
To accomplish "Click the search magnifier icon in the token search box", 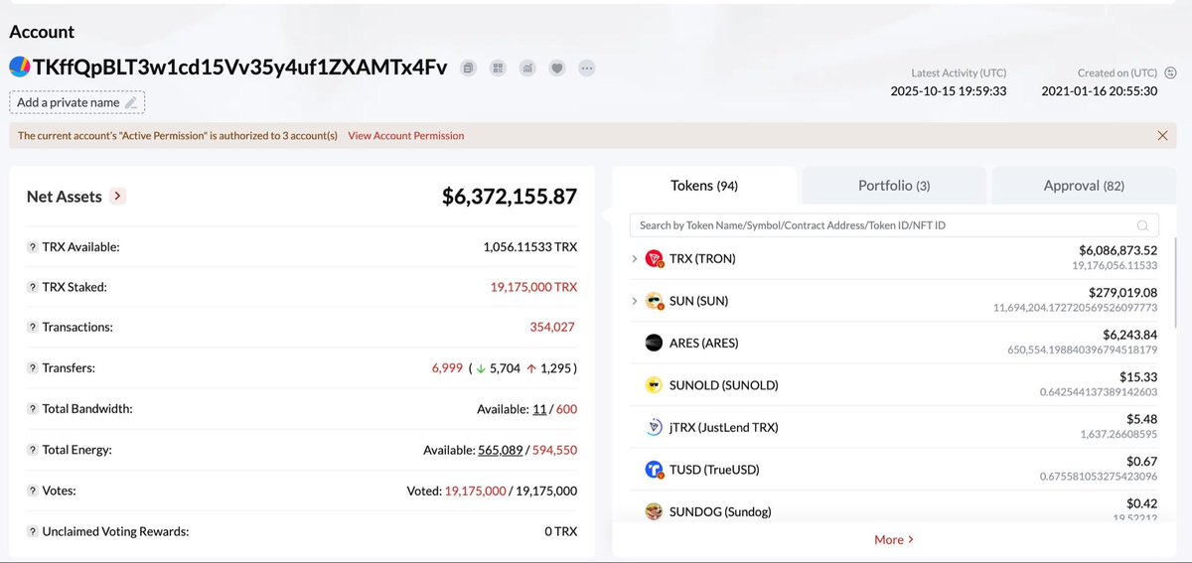I will [x=1143, y=225].
